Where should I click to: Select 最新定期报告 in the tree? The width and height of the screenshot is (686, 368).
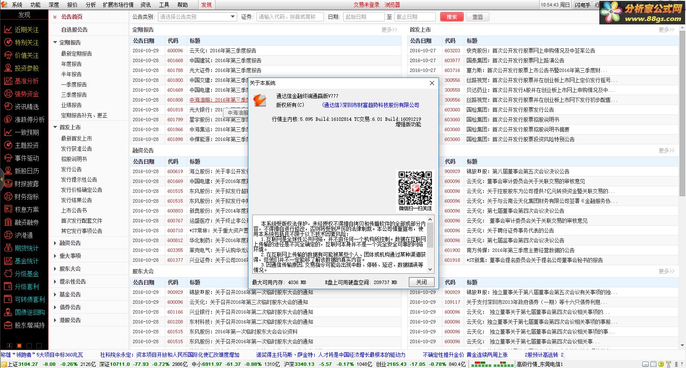pos(76,54)
